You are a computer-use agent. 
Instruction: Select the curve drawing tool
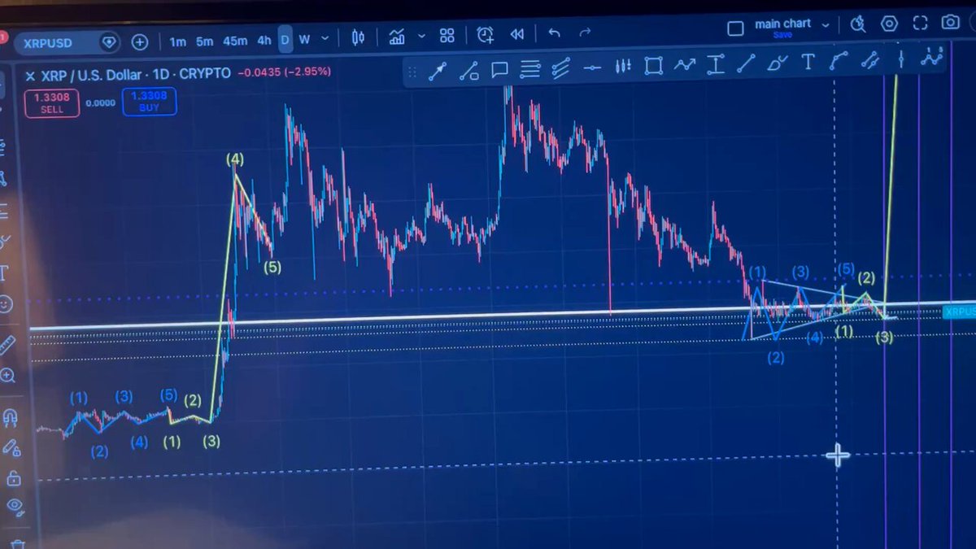click(x=839, y=60)
